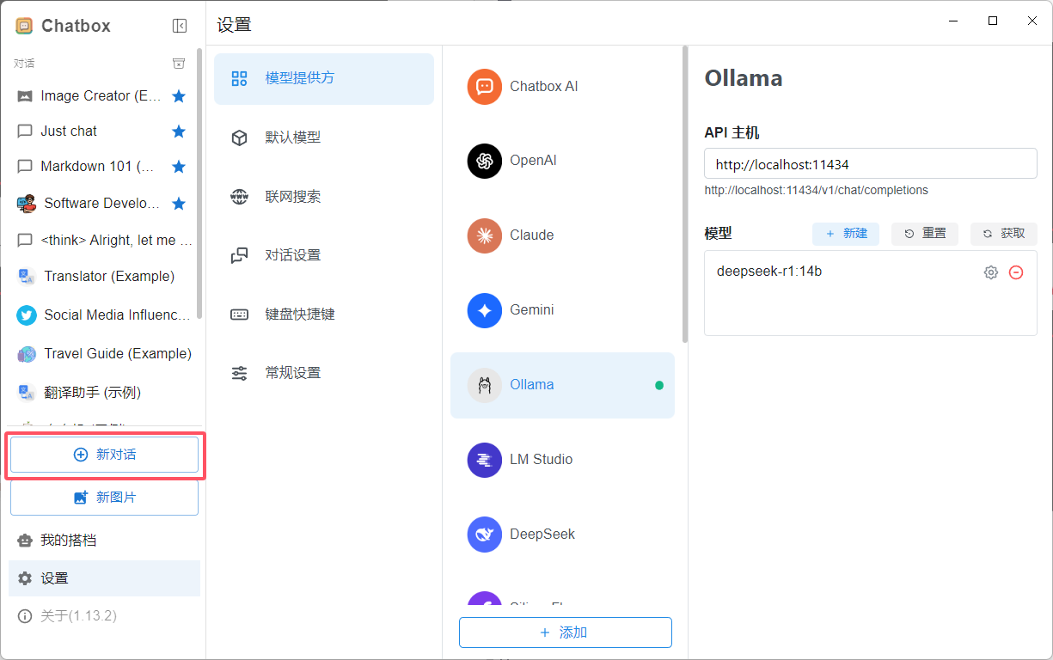Image resolution: width=1053 pixels, height=660 pixels.
Task: Click the Twitter icon of Social Media Influencer
Action: (27, 315)
